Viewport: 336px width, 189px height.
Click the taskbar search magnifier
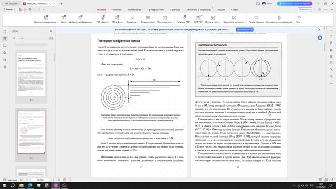tap(13, 185)
